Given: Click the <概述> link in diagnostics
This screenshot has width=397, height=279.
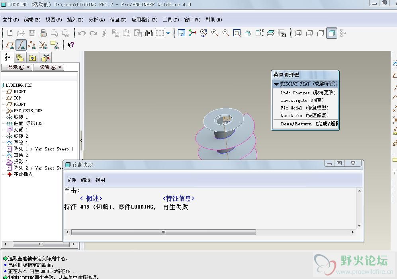Looking at the screenshot, I should tap(91, 199).
